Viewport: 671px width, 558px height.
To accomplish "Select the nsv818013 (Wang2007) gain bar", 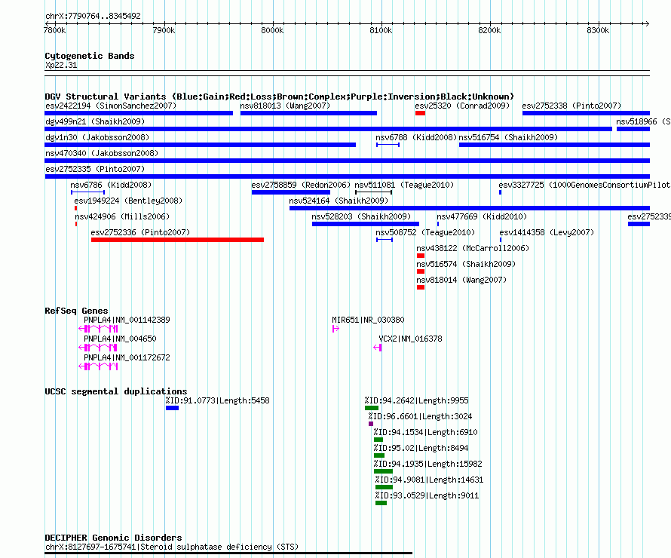I will pos(308,113).
